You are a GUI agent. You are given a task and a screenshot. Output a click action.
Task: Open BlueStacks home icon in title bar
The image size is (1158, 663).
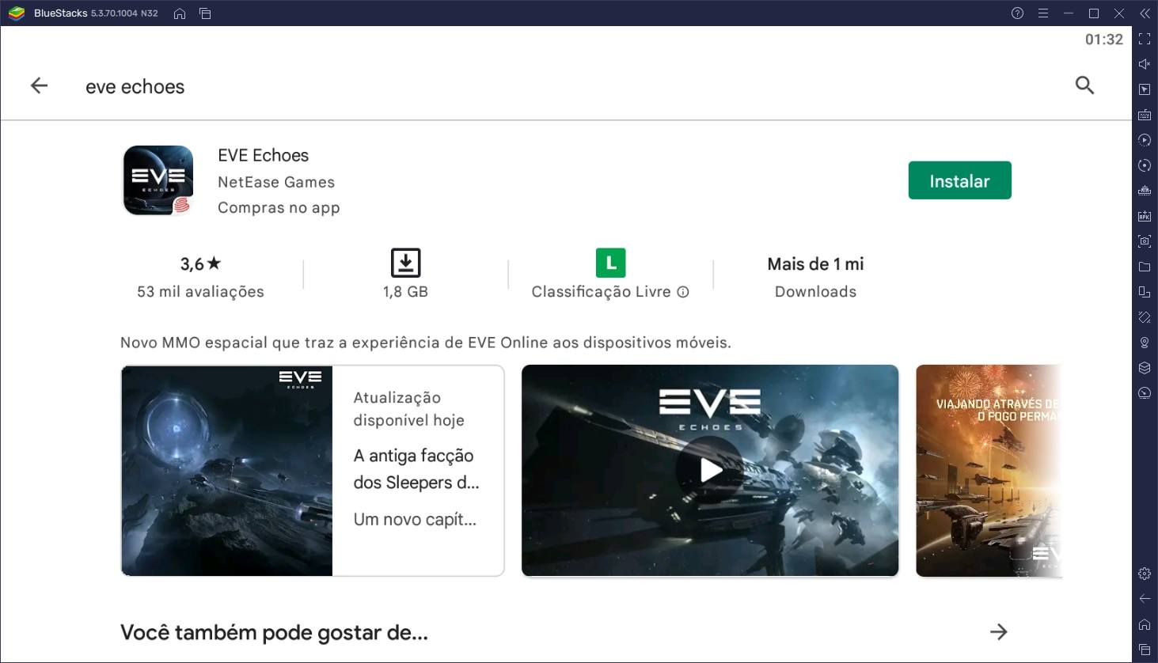click(x=180, y=13)
